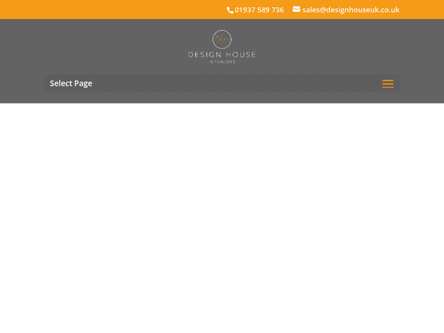This screenshot has width=444, height=333.
Task: Email sales@designhouseuk.co.uk via the top link
Action: click(x=350, y=10)
